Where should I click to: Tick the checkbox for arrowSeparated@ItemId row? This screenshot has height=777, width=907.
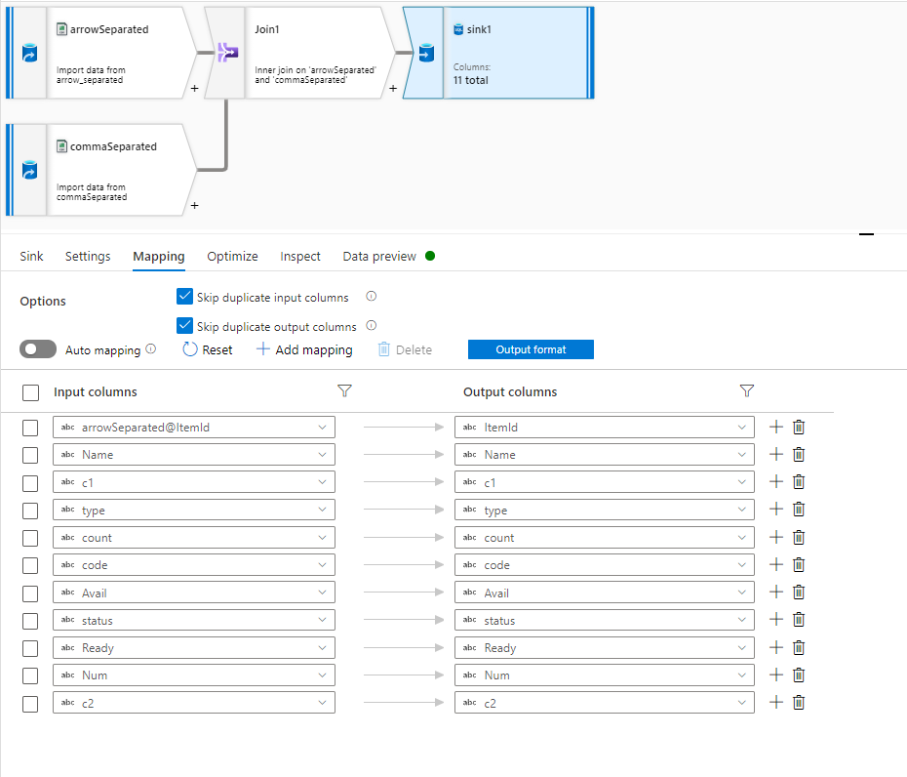(x=30, y=428)
